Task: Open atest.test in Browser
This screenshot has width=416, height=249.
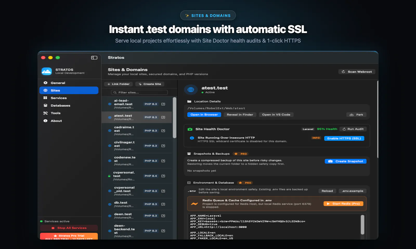Action: pos(204,114)
